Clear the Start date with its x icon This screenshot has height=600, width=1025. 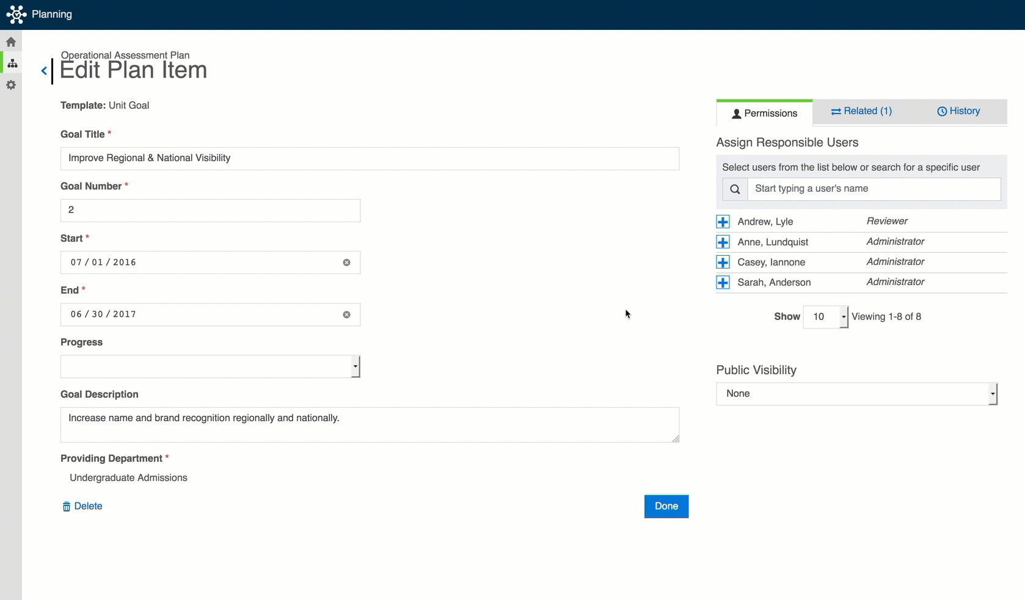click(346, 262)
